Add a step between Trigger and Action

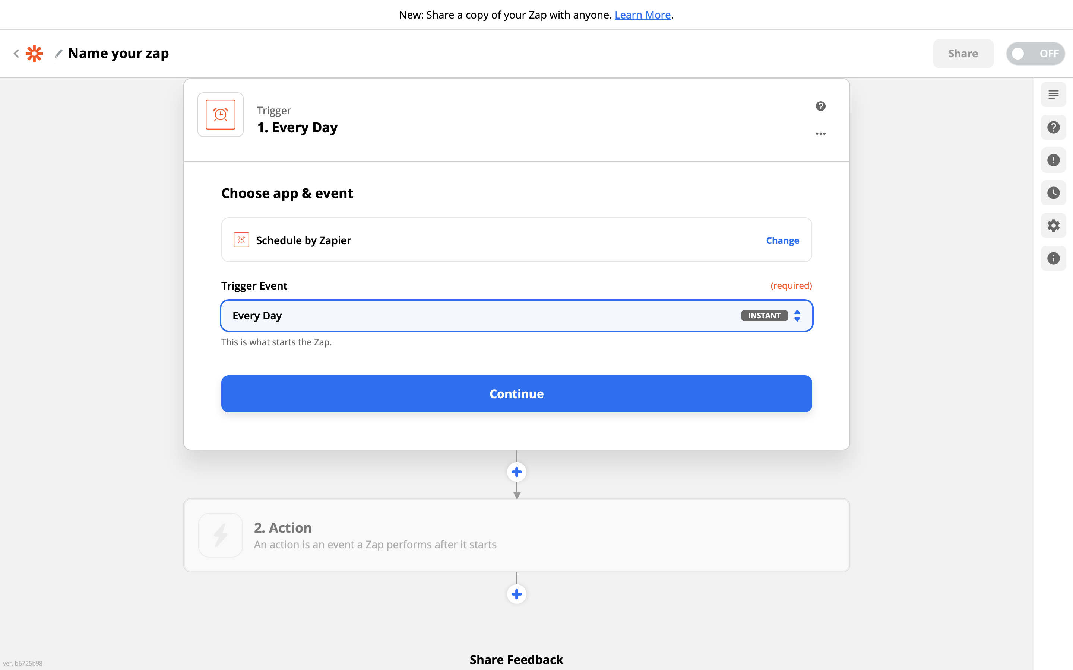coord(516,472)
